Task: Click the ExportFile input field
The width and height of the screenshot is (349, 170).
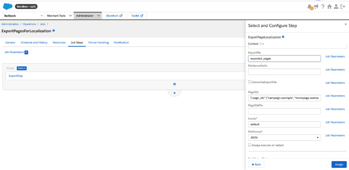Action: click(284, 58)
